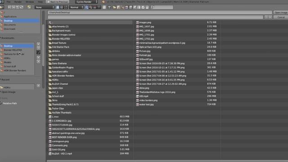The width and height of the screenshot is (288, 162).
Task: Toggle text files filter
Action: tap(147, 7)
